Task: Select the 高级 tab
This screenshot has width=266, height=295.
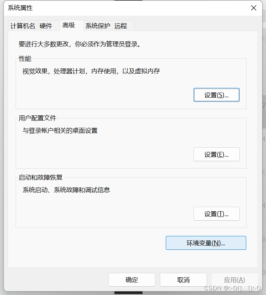Action: coord(71,25)
